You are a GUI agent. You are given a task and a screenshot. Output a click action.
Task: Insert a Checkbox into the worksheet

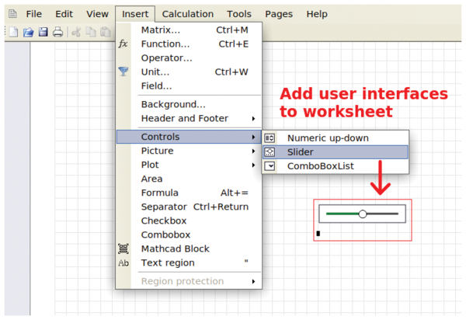coord(164,221)
